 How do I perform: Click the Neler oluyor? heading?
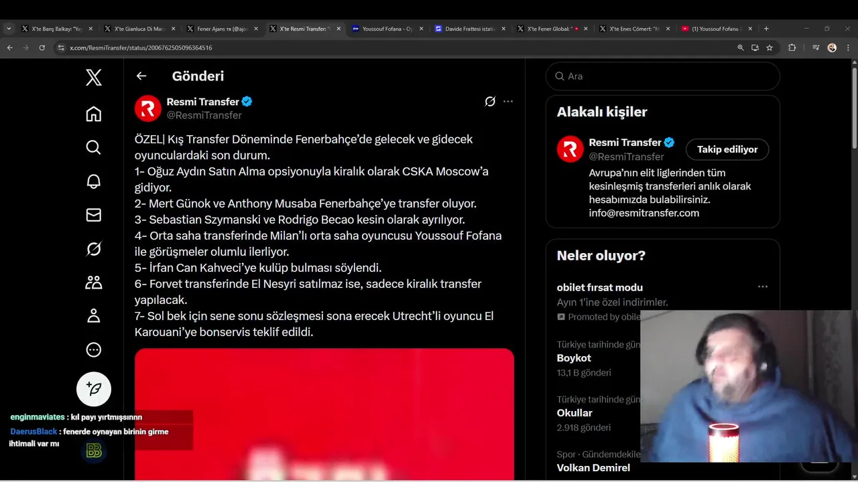coord(601,256)
